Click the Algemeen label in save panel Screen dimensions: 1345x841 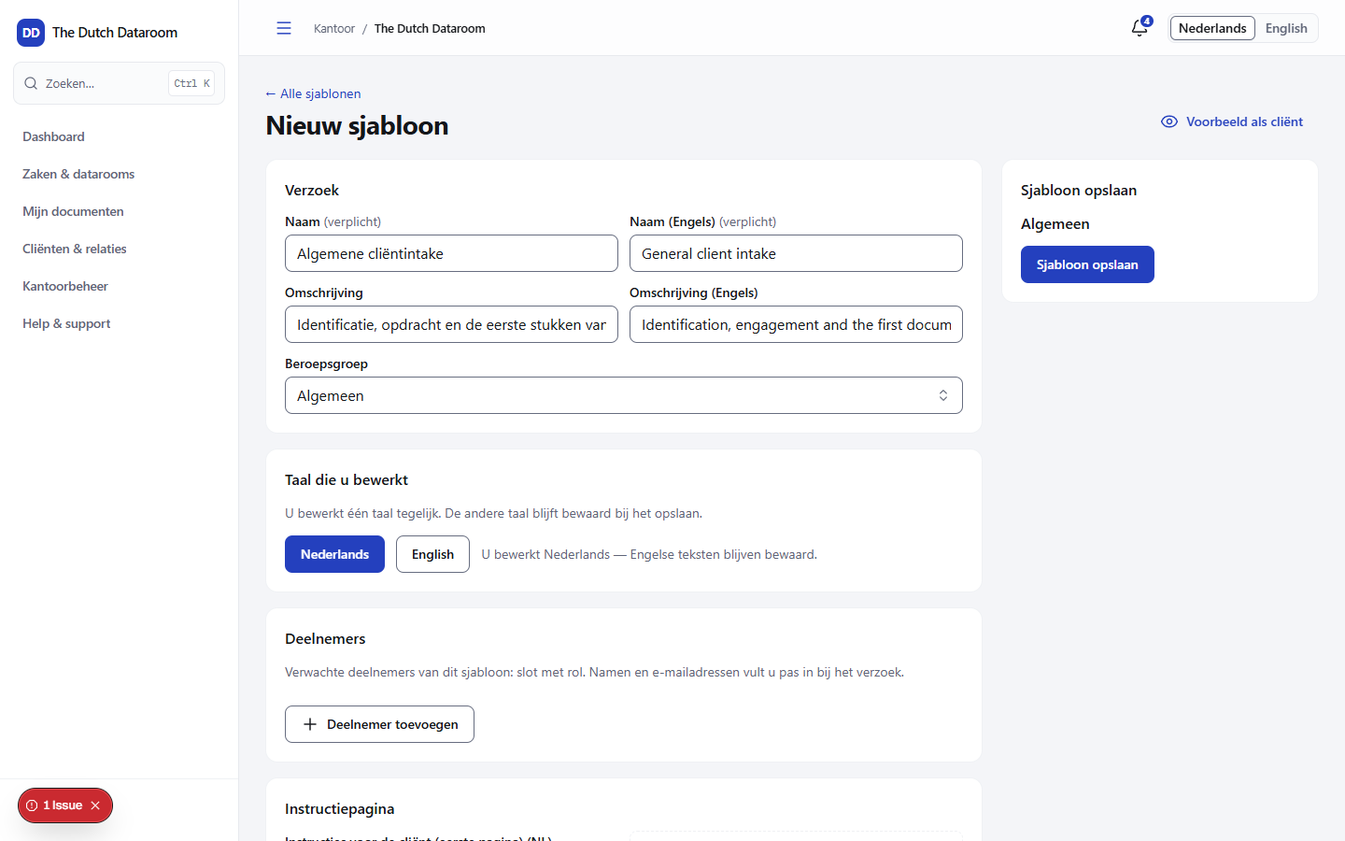(1055, 223)
